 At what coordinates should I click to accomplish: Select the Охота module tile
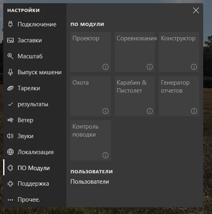click(x=90, y=96)
